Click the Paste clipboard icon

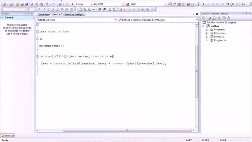coord(41,4)
